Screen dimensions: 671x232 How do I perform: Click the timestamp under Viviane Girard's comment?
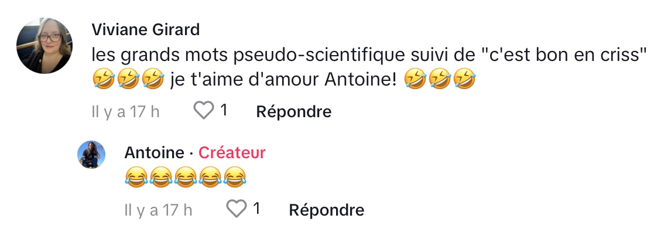(x=125, y=112)
